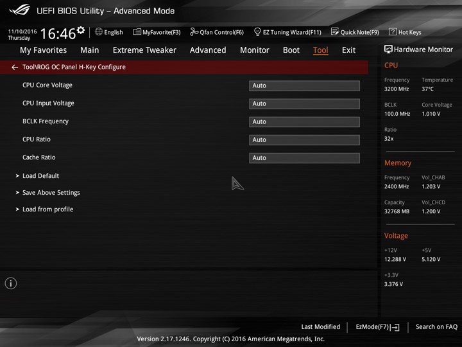
Task: Click Search on FAQ link
Action: [x=437, y=326]
